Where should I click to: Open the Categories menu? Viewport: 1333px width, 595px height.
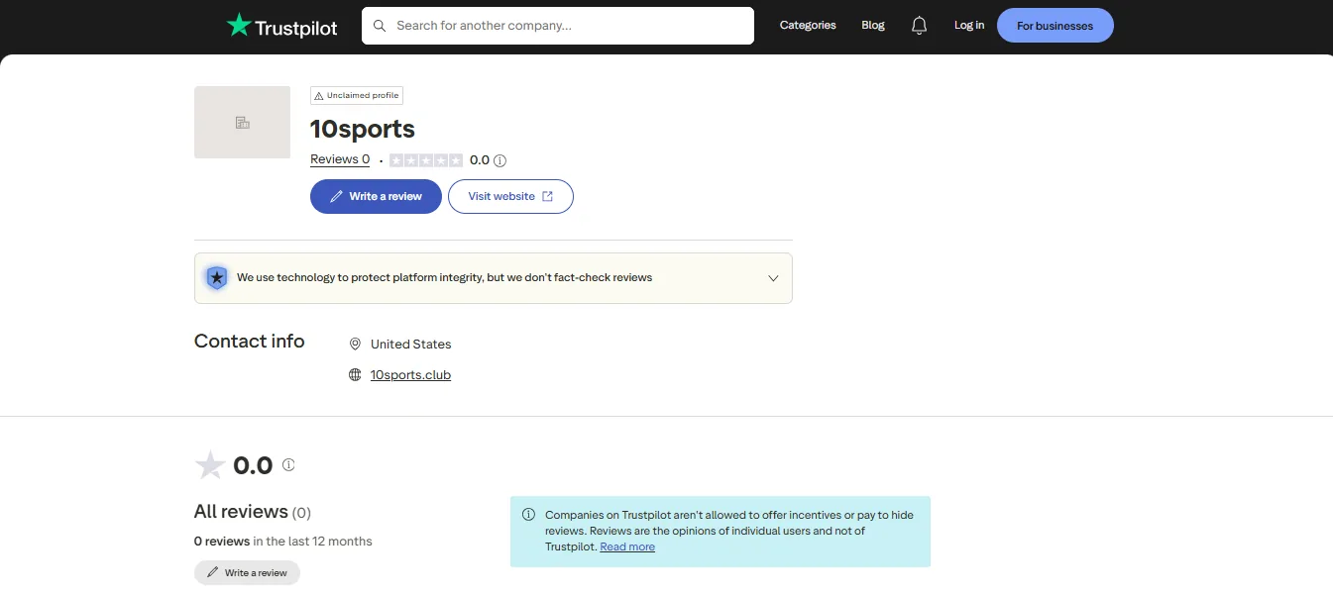pos(808,26)
